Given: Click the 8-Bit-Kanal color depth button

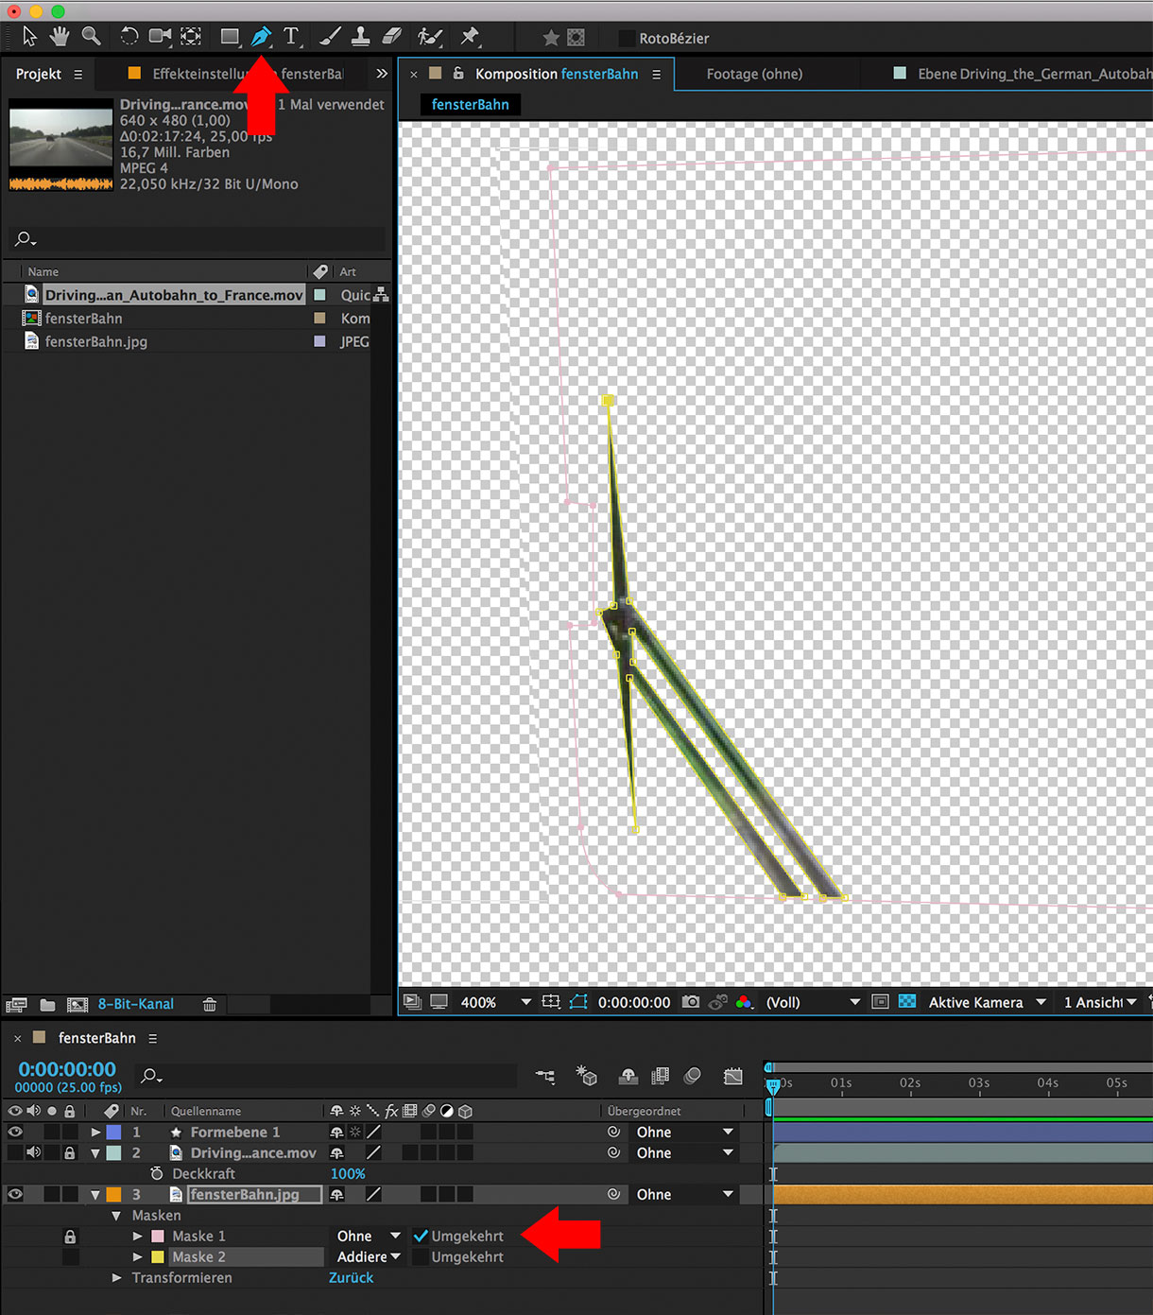Looking at the screenshot, I should pos(136,1004).
